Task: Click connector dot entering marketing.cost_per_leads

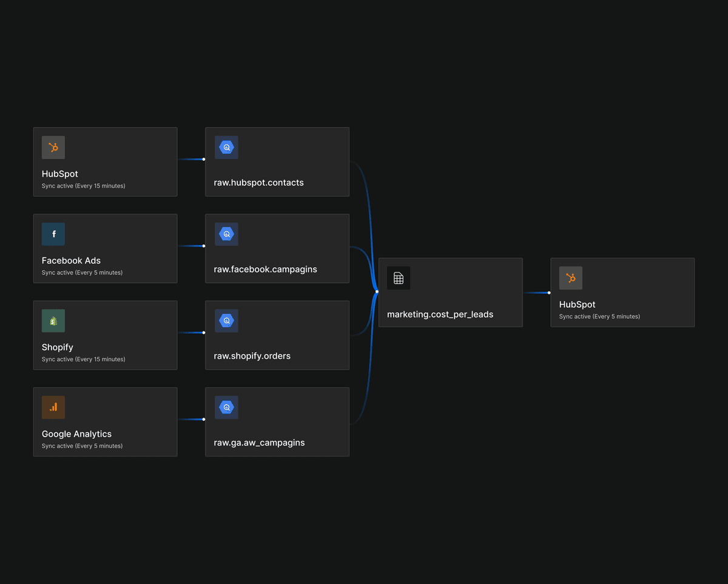Action: [377, 291]
